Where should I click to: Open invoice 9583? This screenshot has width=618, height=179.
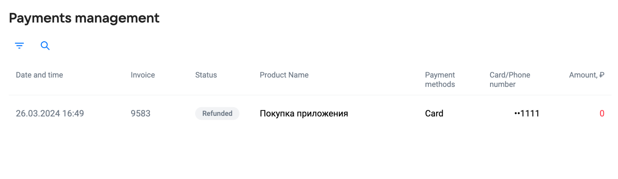(x=141, y=113)
